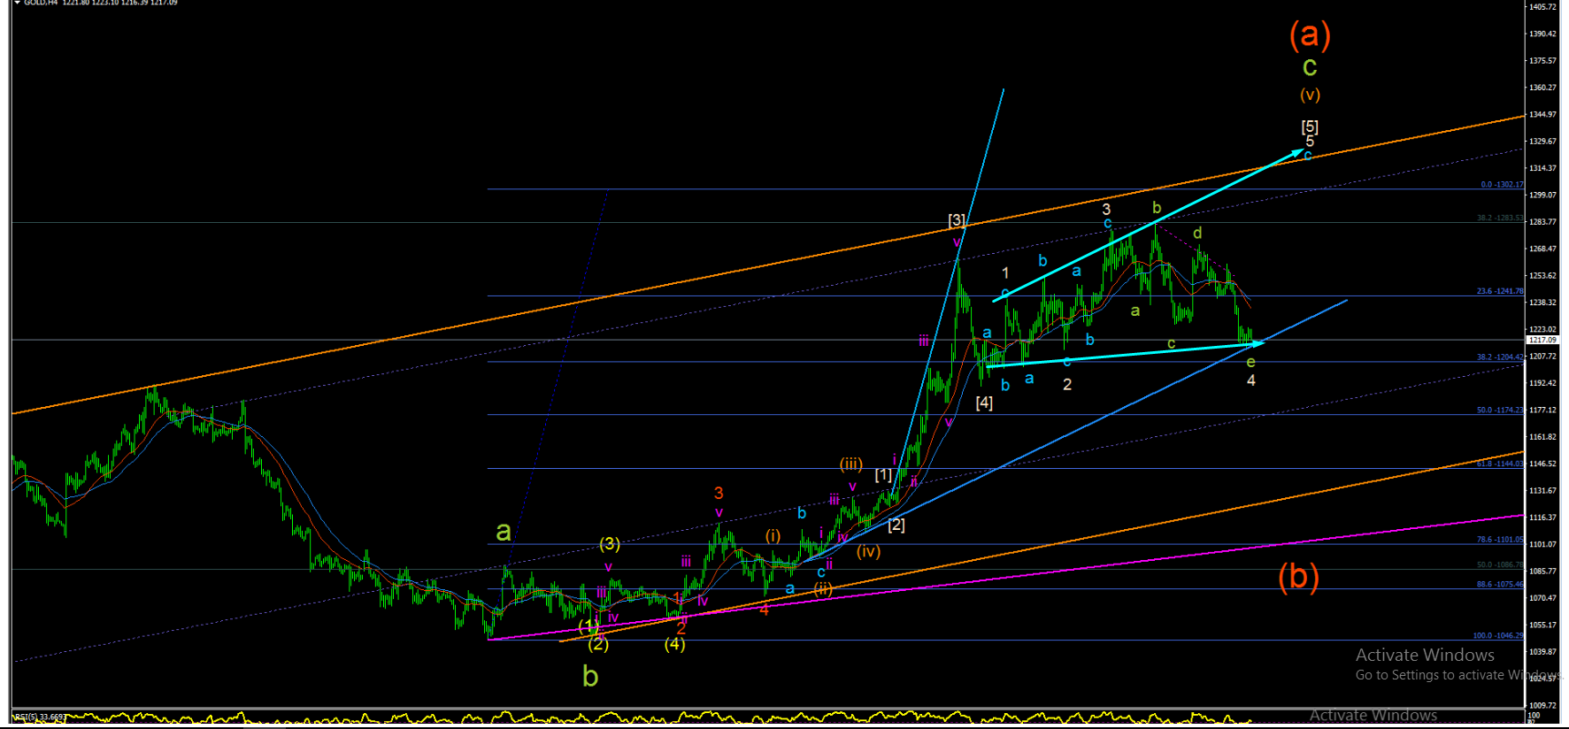
Task: Select the Fibonacci level label 23.6 -1241.78
Action: (1500, 291)
